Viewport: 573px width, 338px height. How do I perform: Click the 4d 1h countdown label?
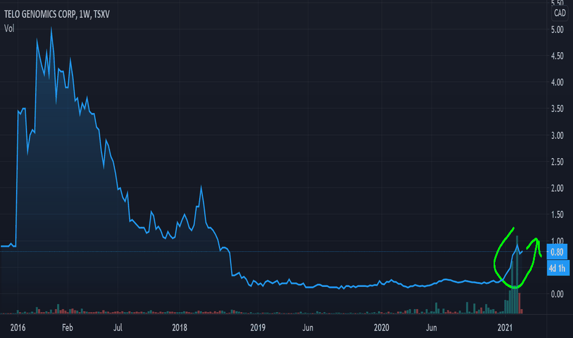point(558,268)
